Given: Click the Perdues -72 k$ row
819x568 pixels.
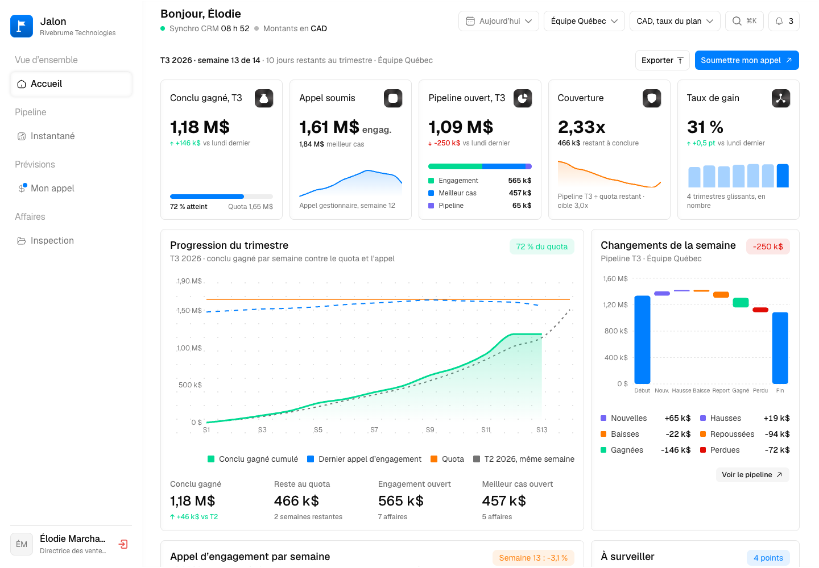Looking at the screenshot, I should [x=744, y=450].
